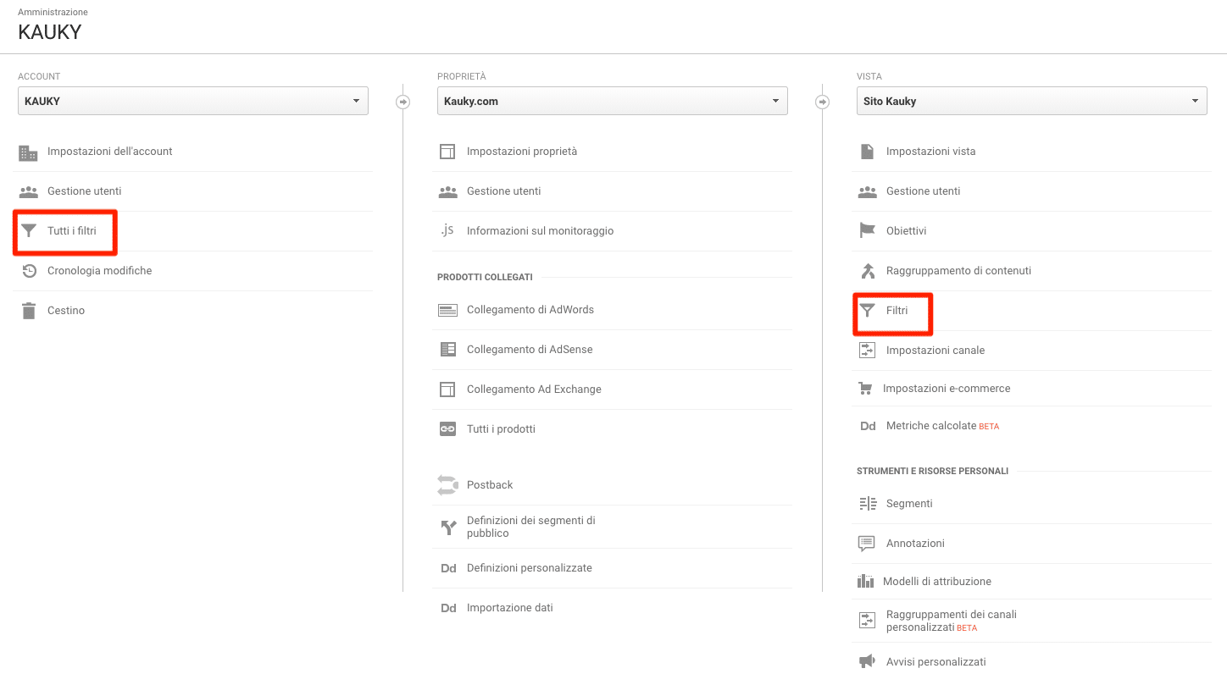
Task: Click the history clock icon for Cronologia modifiche
Action: [x=29, y=271]
